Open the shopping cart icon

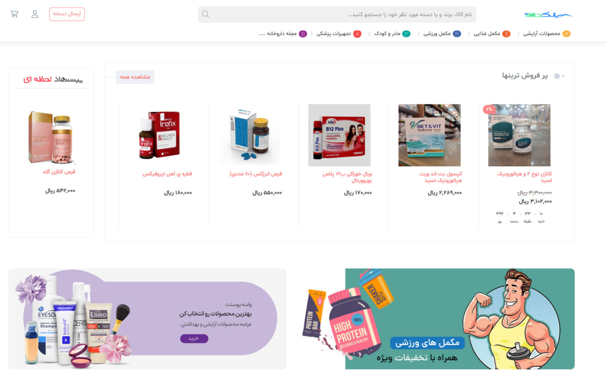click(14, 14)
